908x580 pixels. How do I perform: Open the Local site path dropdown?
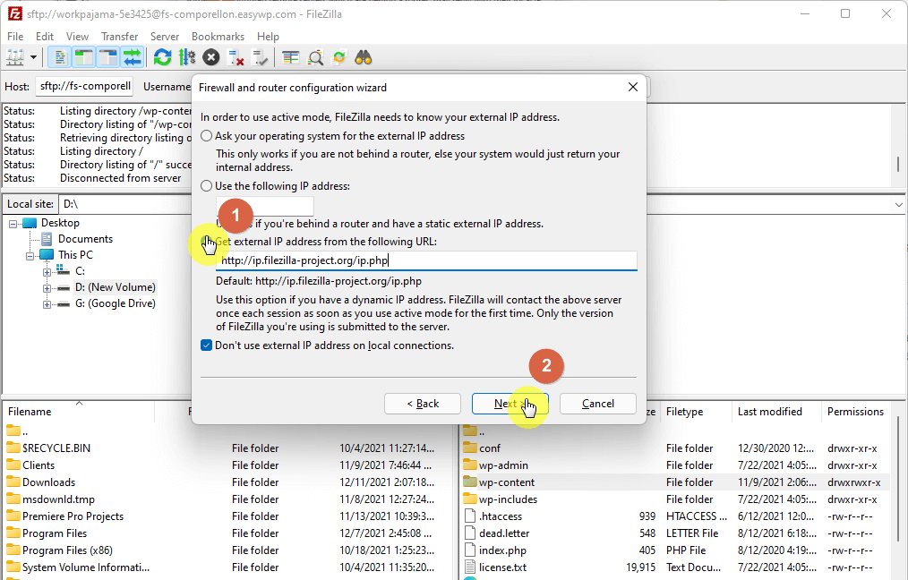point(898,204)
